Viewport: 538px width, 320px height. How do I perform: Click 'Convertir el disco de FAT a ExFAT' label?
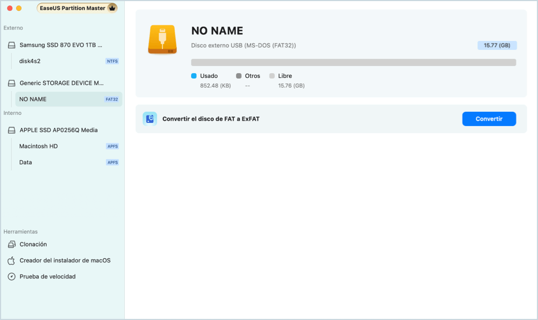point(211,119)
